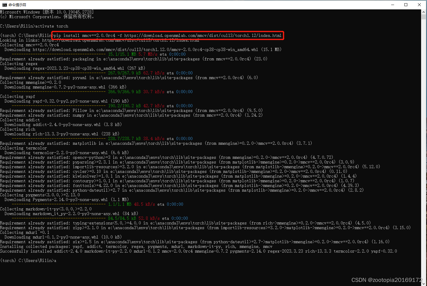Click the 'zipp>=3.1.0' requirement line
Viewport: 427px width, 286px height.
(x=205, y=228)
